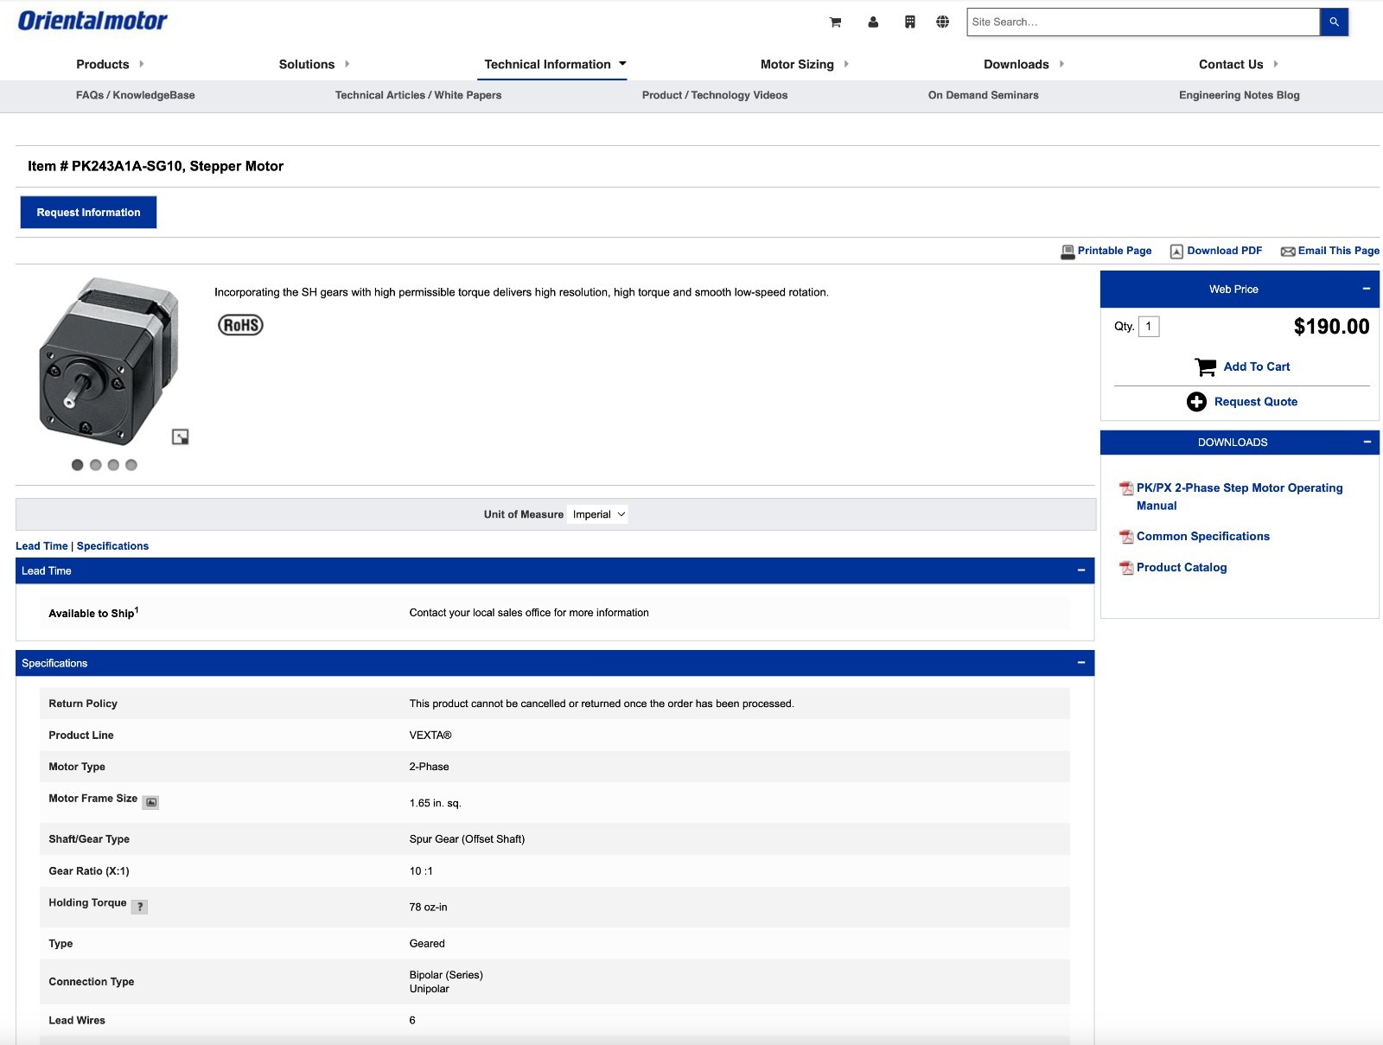Open On Demand Seminars
The image size is (1383, 1045).
[984, 95]
